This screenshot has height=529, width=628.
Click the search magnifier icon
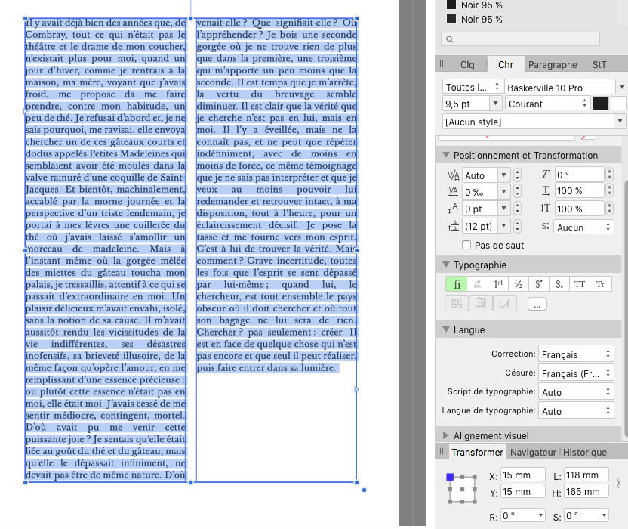pos(450,39)
